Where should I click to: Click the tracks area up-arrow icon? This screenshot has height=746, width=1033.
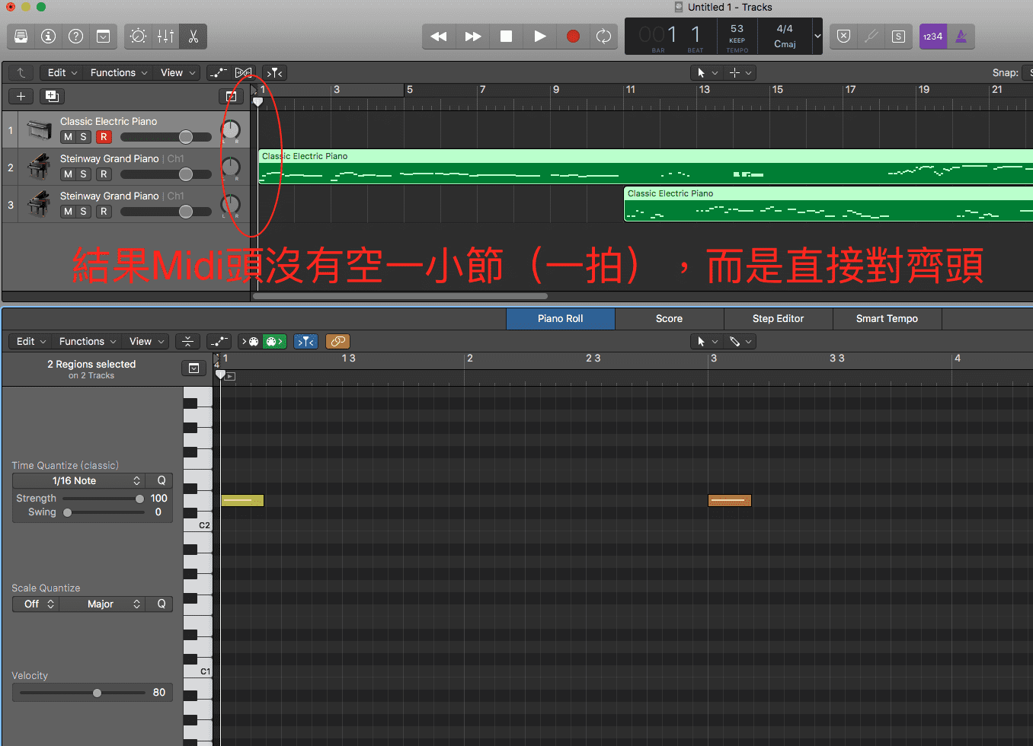[x=21, y=72]
